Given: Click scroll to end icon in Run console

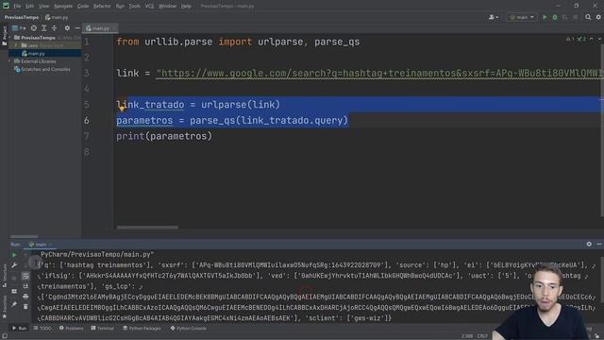Looking at the screenshot, I should [25, 286].
